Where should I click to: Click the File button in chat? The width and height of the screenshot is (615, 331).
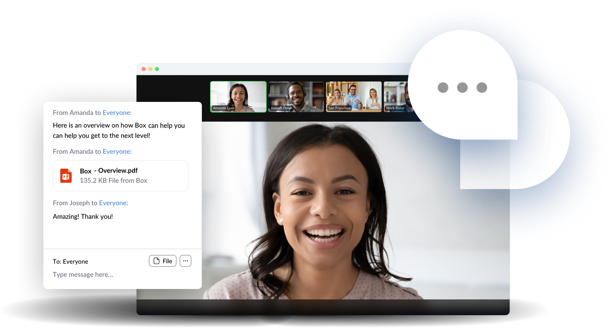163,261
